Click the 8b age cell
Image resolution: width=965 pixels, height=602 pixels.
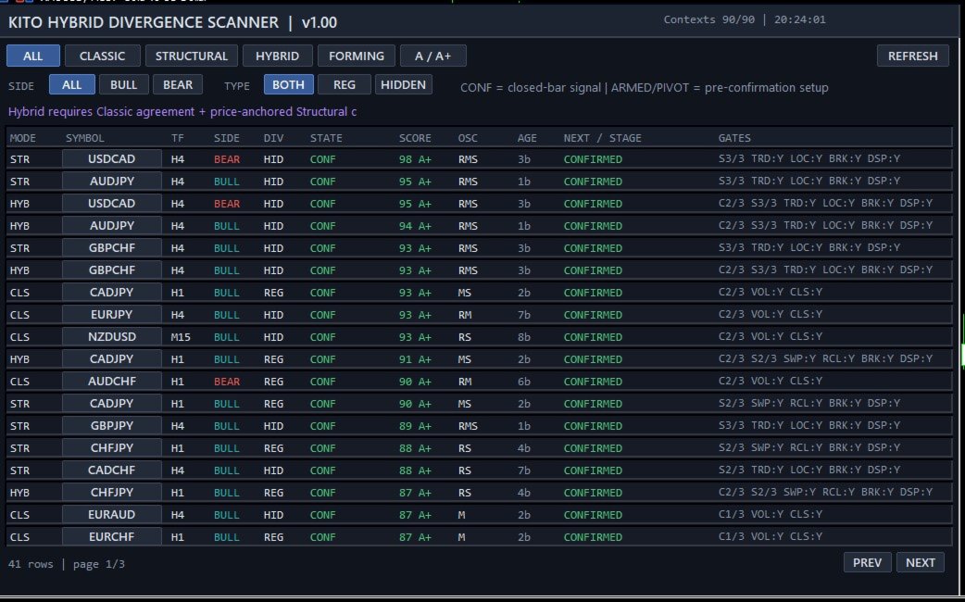point(524,337)
